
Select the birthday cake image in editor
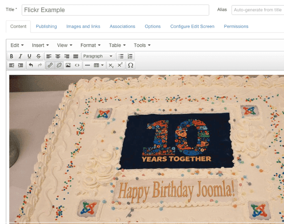point(146,149)
